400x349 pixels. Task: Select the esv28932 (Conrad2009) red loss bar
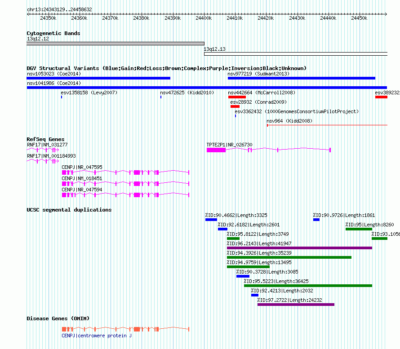(235, 106)
